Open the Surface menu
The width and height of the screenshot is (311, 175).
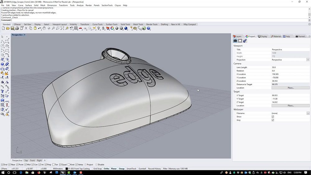[x=28, y=5]
